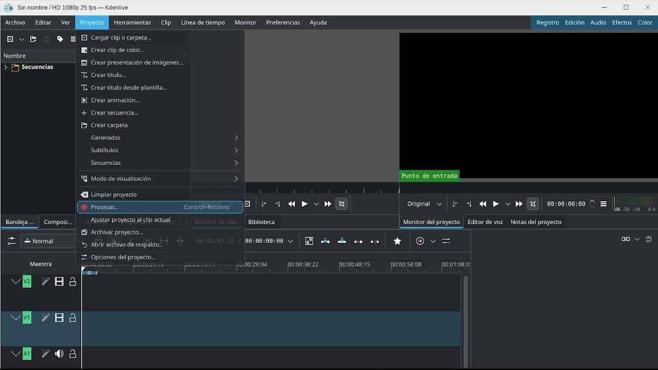Open timeline settings sliders icon beside Normal
Viewport: 658px width, 370px height.
[12, 241]
